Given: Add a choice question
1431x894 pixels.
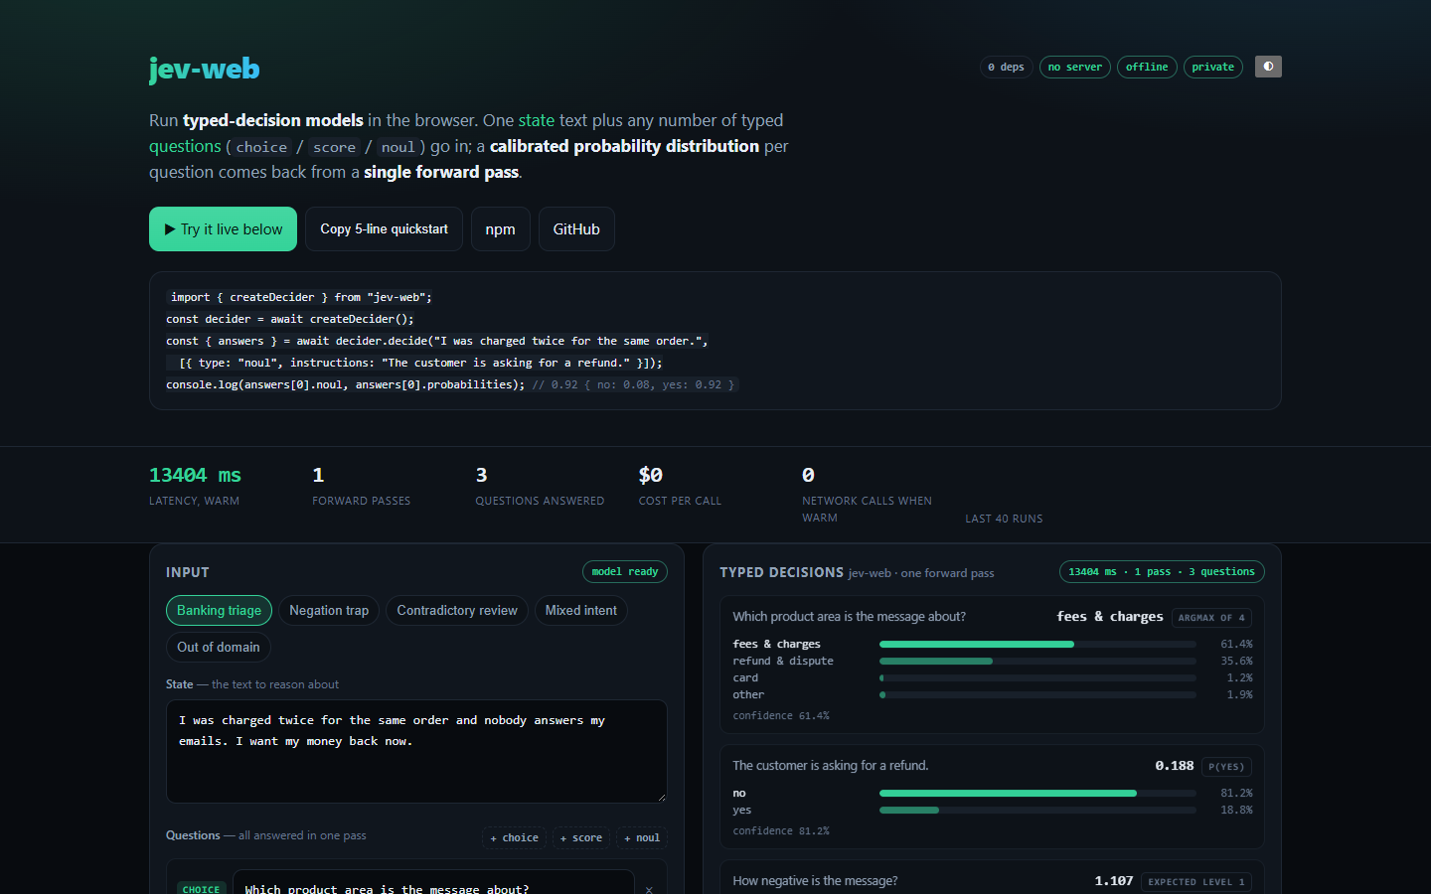Looking at the screenshot, I should [x=515, y=837].
